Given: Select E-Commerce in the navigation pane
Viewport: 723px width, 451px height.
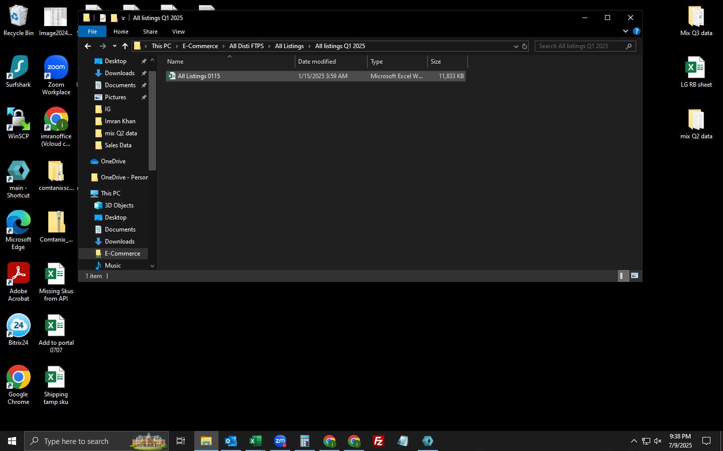Looking at the screenshot, I should [122, 254].
